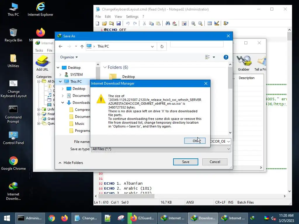Click the blue Help icon in Save As
Screen dimensions: 299x224
click(x=226, y=57)
